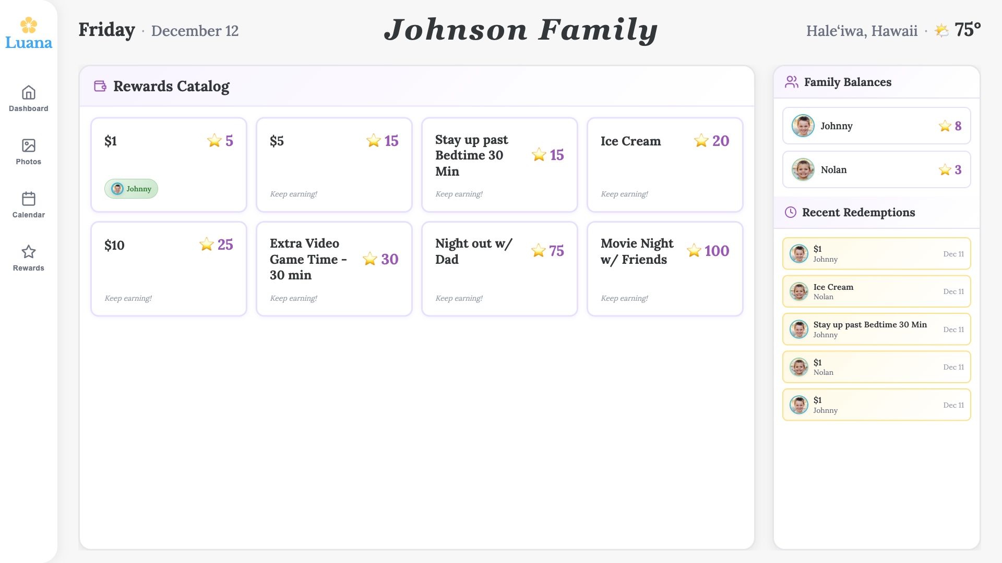Open the Stay up past Bedtime redemption entry
This screenshot has width=1002, height=563.
(x=876, y=329)
